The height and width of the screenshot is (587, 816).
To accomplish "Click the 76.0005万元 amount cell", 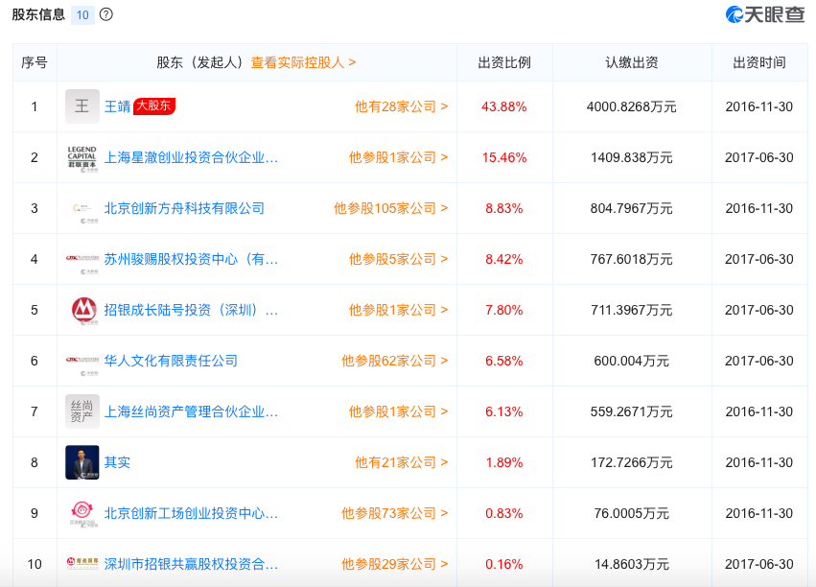I will (632, 514).
